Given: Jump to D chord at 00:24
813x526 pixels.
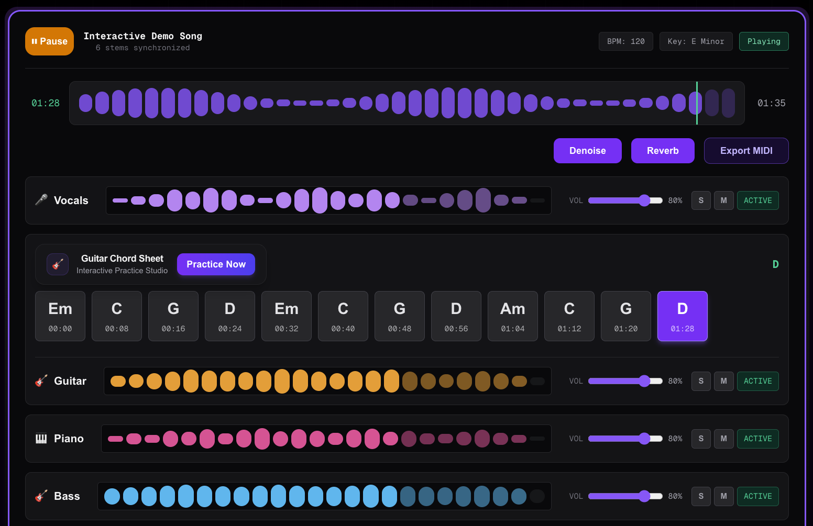Looking at the screenshot, I should (230, 316).
